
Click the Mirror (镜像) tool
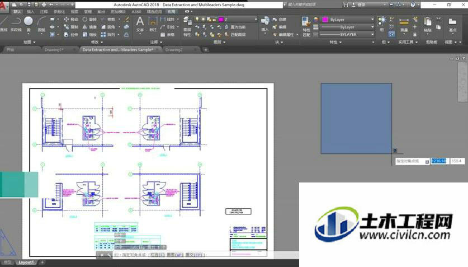89,27
